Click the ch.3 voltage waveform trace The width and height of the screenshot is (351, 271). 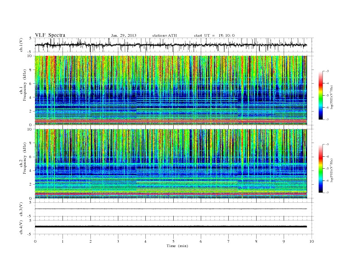click(171, 209)
